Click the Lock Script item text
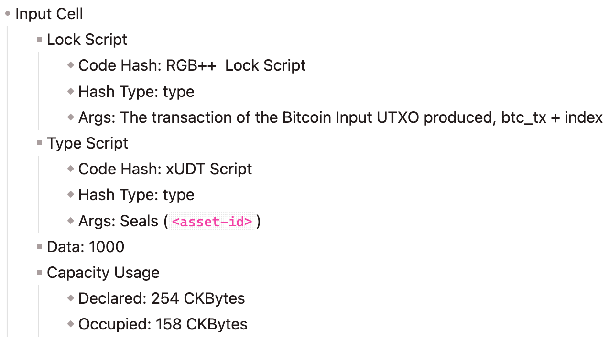The height and width of the screenshot is (340, 609). [87, 40]
